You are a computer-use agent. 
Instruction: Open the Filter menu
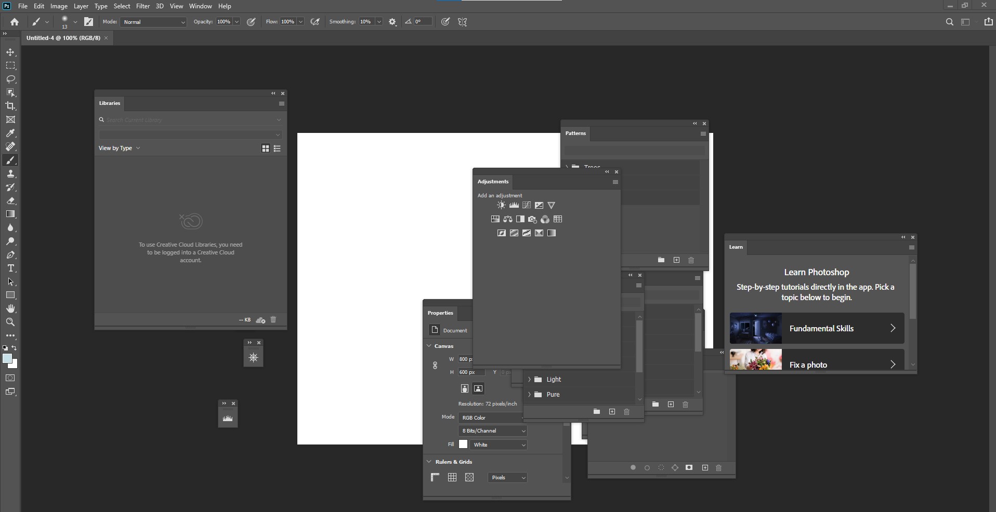143,6
